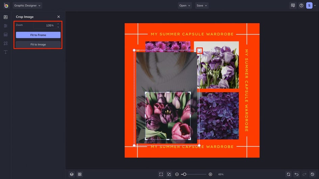
Task: Close the Crop Image panel
Action: pos(58,16)
